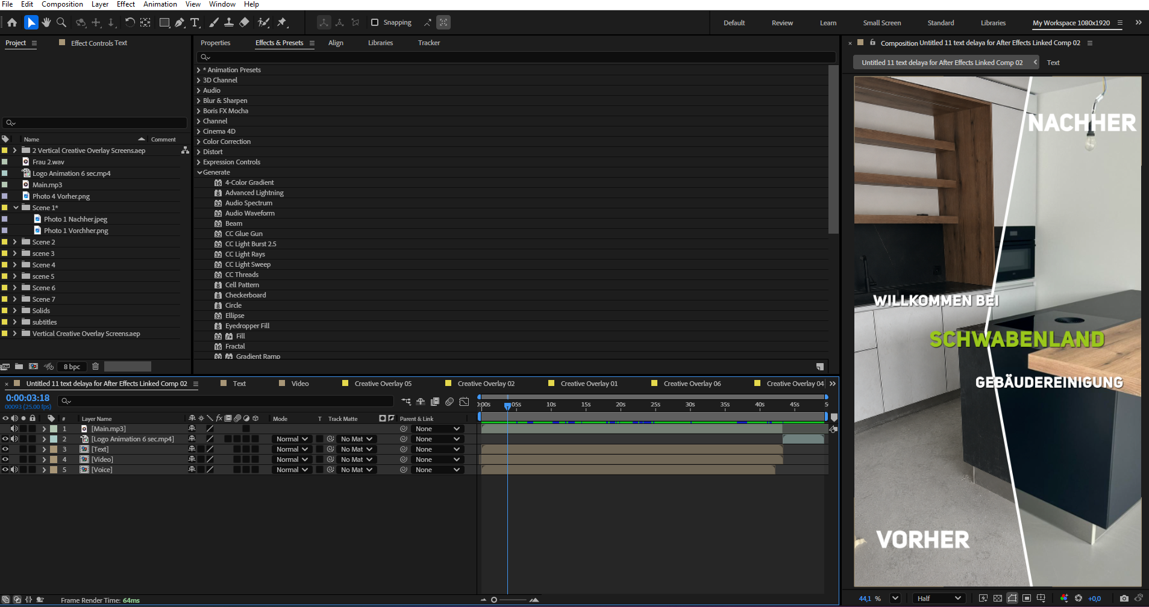1149x607 pixels.
Task: Click the Home icon in toolbar
Action: click(12, 22)
